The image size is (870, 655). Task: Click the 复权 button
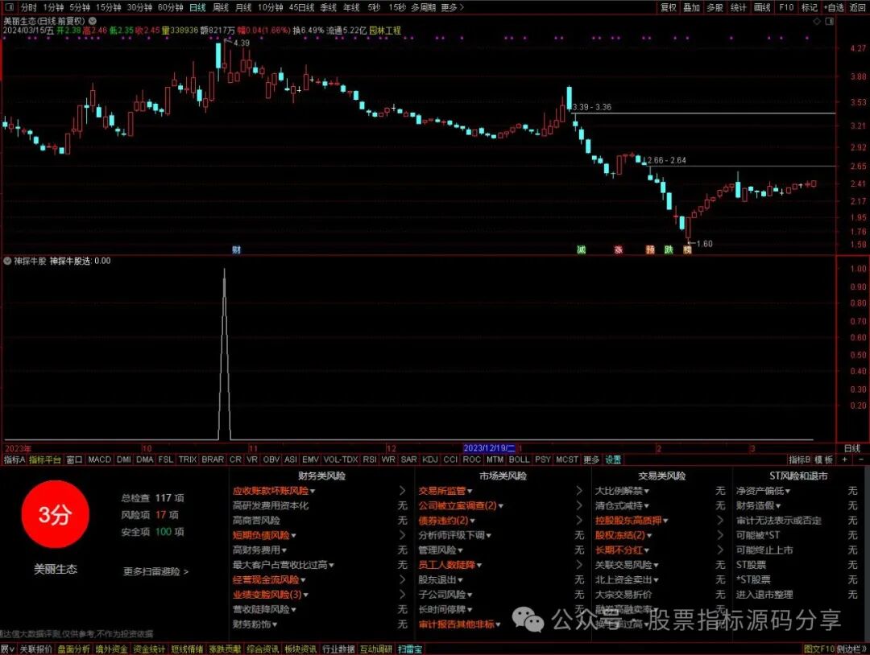click(668, 7)
